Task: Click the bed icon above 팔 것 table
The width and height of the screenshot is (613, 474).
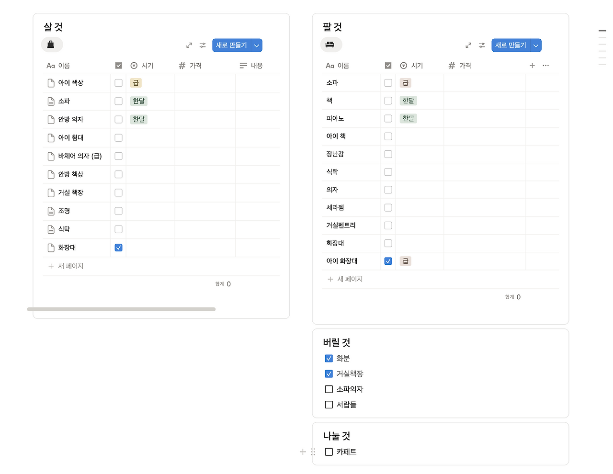Action: (331, 44)
